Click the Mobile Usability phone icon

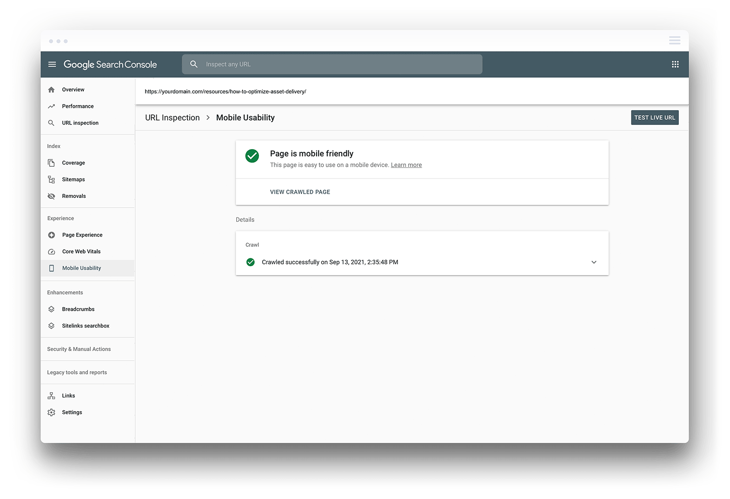52,268
